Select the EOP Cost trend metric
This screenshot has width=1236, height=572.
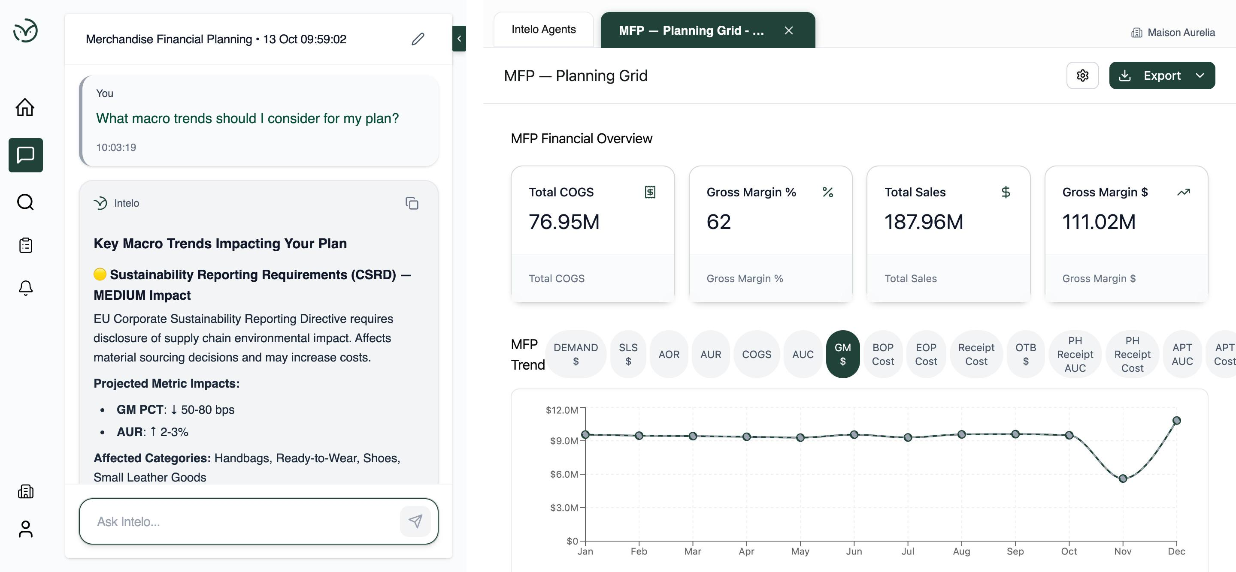(x=926, y=354)
